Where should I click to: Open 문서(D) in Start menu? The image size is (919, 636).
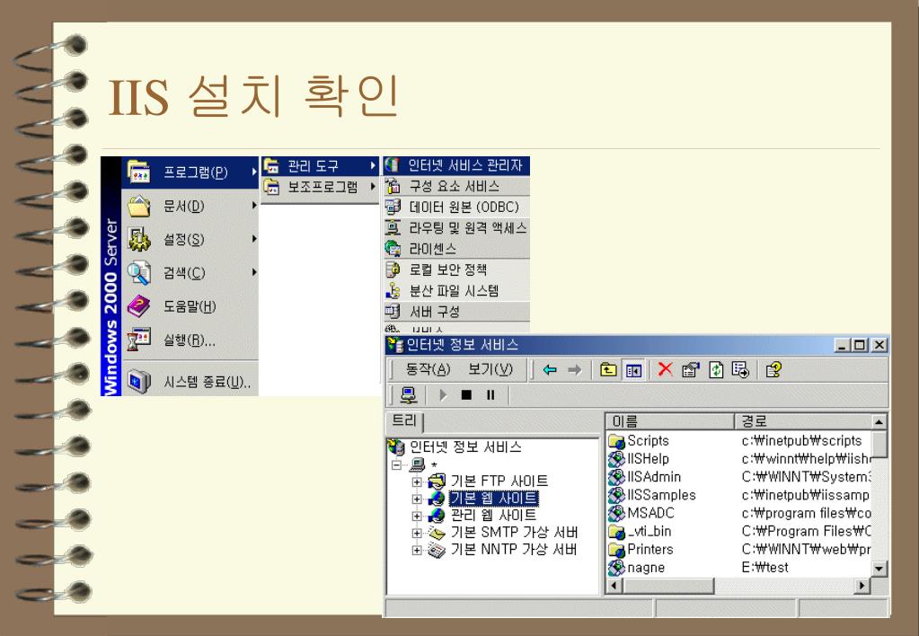tap(190, 206)
